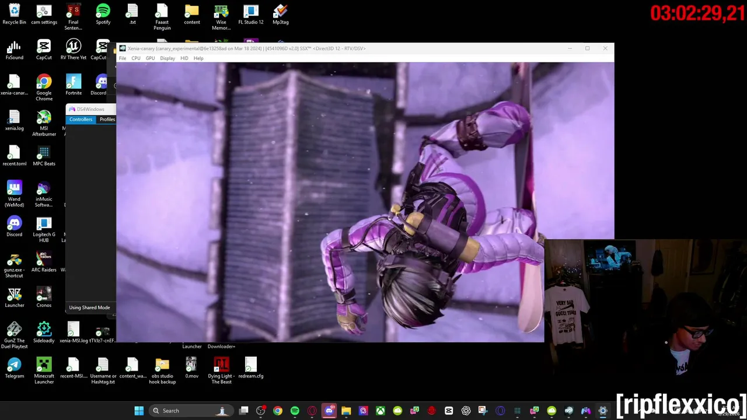Select the Minecraft Launcher desktop shortcut
Image resolution: width=747 pixels, height=420 pixels.
(44, 371)
